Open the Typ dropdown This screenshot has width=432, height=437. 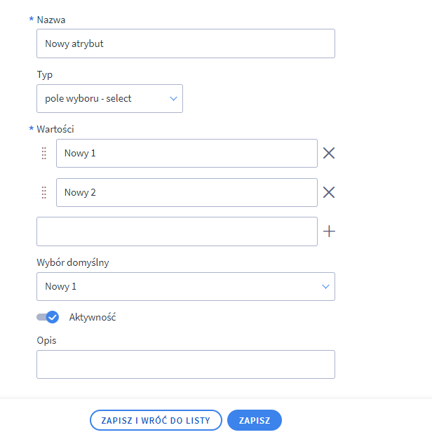[x=109, y=99]
